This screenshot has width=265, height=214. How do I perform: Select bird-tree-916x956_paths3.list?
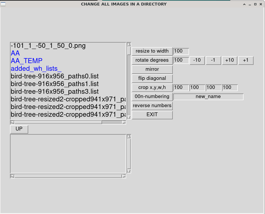[x=68, y=92]
